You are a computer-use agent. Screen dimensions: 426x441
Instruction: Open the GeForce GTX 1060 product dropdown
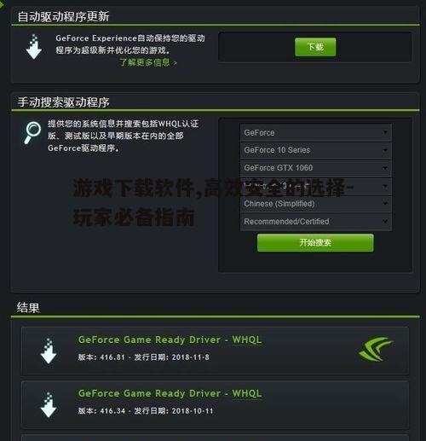[x=315, y=168]
